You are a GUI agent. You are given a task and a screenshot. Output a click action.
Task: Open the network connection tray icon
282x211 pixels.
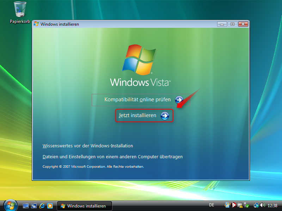256,205
